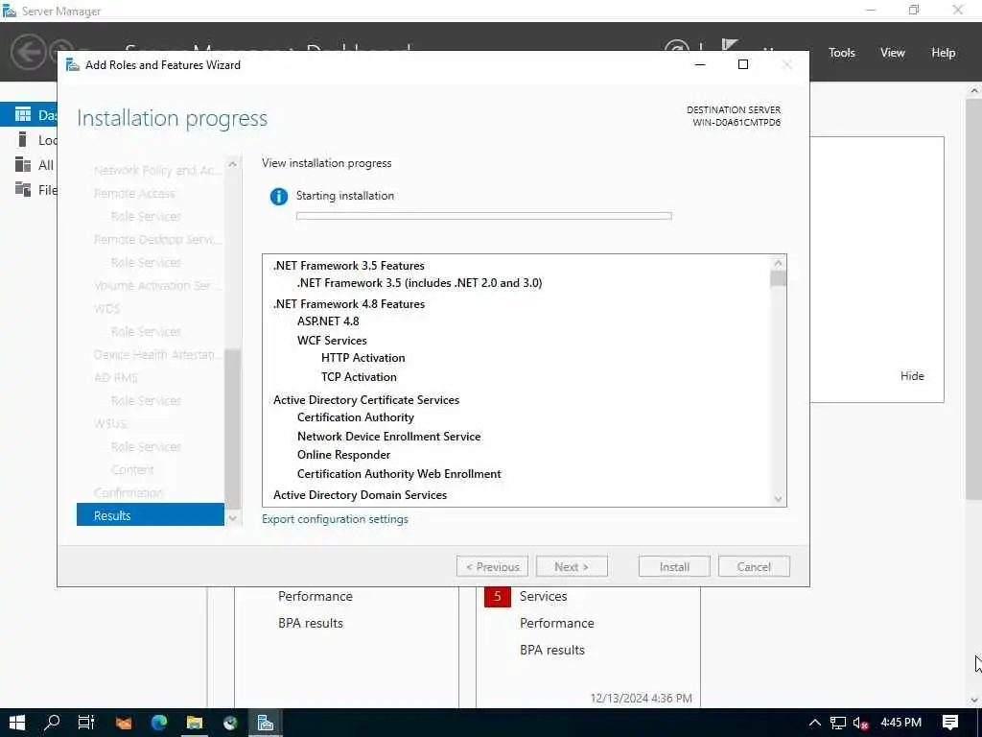Select Online Responder entry
Image resolution: width=982 pixels, height=737 pixels.
tap(344, 455)
